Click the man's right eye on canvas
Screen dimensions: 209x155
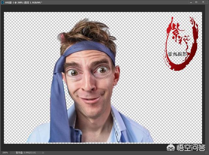click(102, 70)
